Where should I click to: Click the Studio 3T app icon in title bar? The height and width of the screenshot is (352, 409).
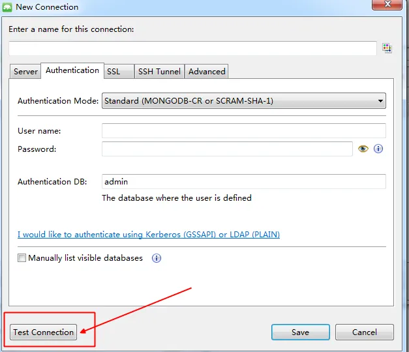click(7, 7)
